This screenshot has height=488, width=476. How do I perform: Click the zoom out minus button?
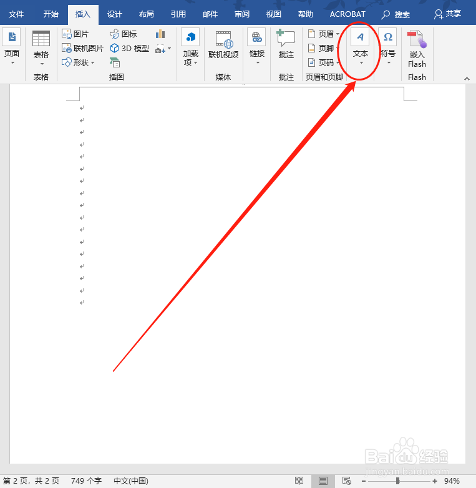coord(363,481)
